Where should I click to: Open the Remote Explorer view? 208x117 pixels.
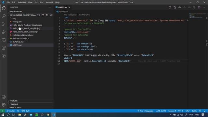click(4, 40)
